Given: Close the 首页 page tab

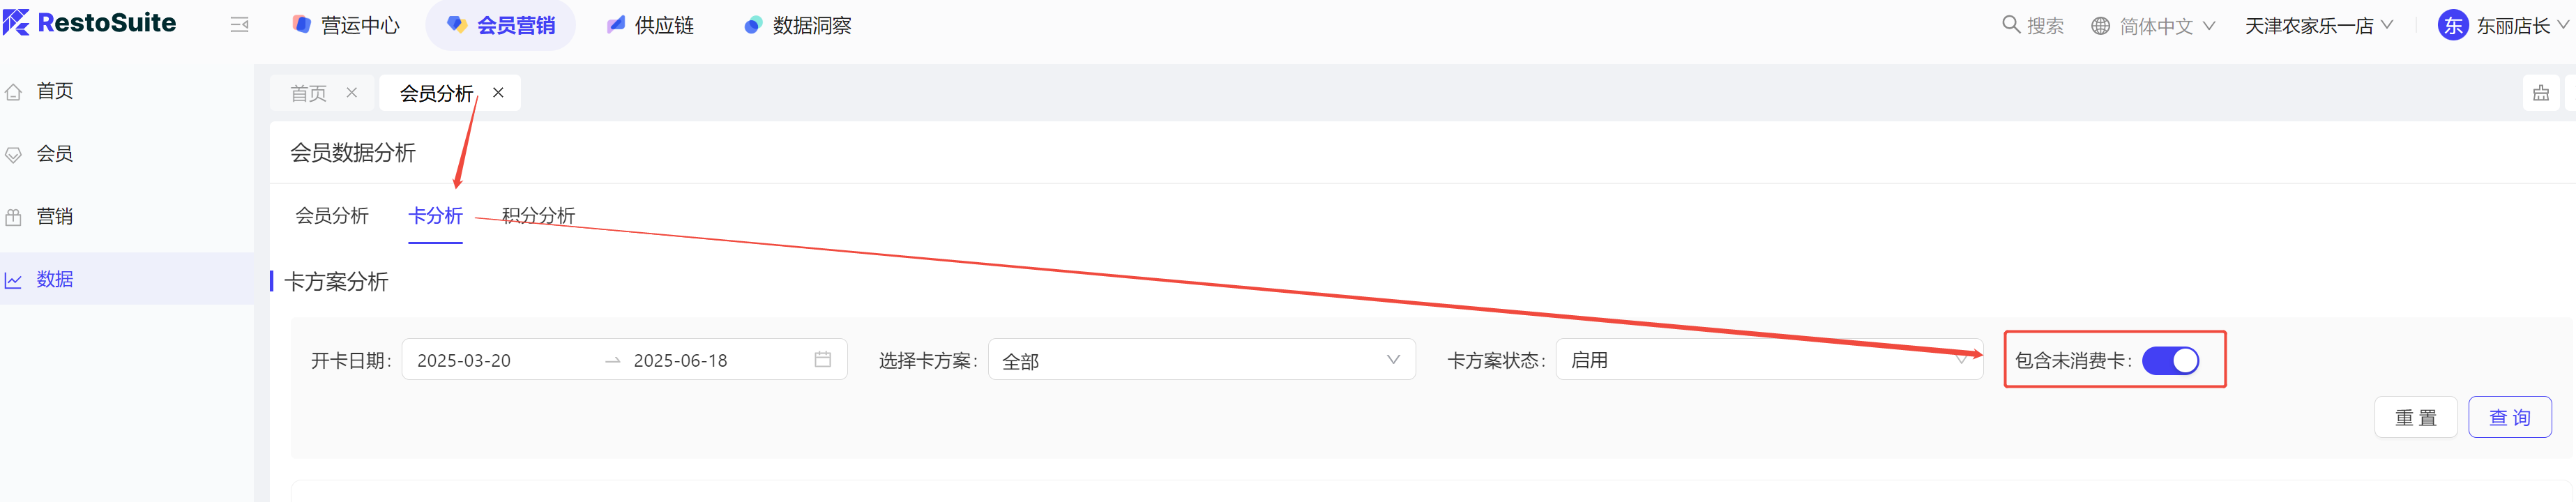Looking at the screenshot, I should tap(352, 93).
